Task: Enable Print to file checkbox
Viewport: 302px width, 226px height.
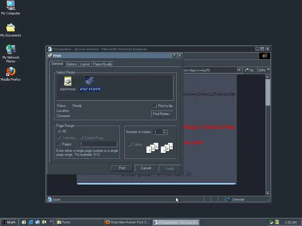Action: click(155, 106)
